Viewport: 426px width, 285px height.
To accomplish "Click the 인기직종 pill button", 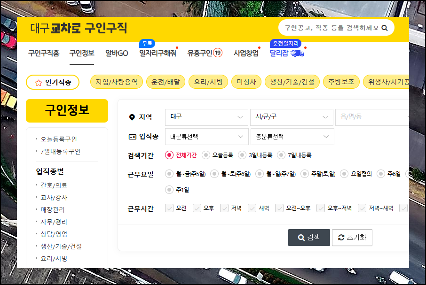I will click(53, 82).
